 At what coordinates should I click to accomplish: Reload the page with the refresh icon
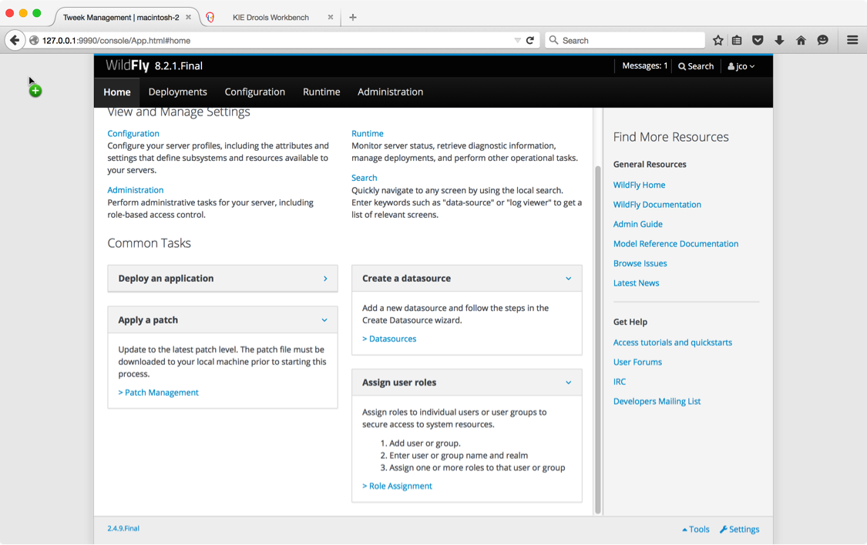[x=529, y=40]
